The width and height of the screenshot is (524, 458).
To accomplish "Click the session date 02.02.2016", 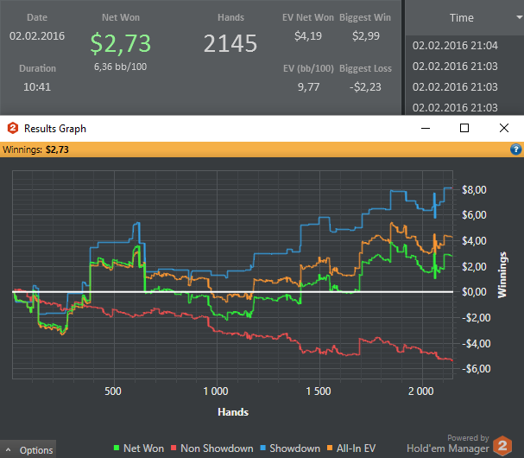I will [x=37, y=35].
